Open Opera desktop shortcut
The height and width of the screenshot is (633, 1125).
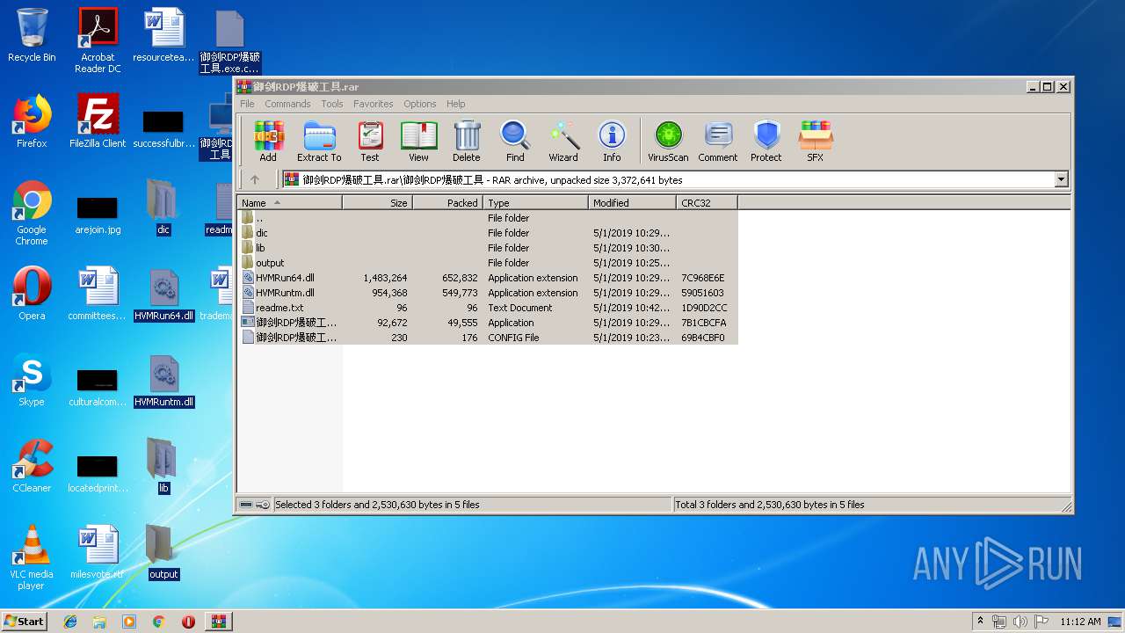click(32, 294)
